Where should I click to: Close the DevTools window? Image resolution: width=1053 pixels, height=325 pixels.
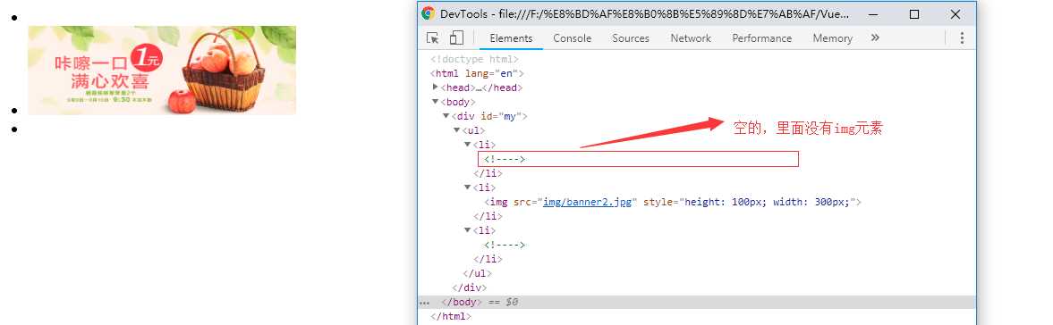(955, 14)
